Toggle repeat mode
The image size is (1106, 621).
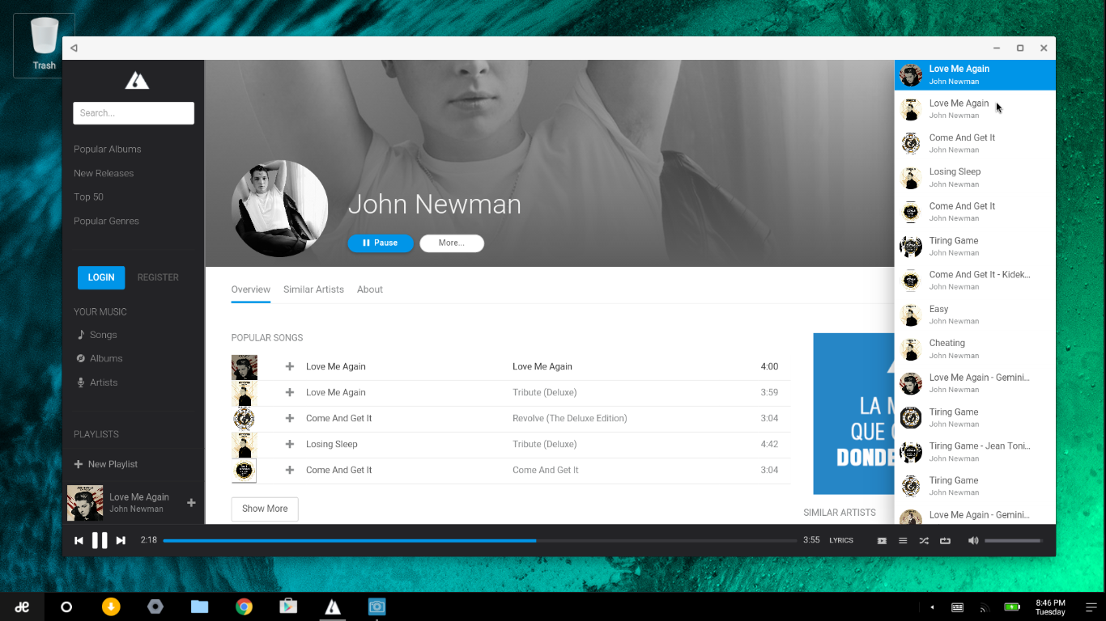945,540
